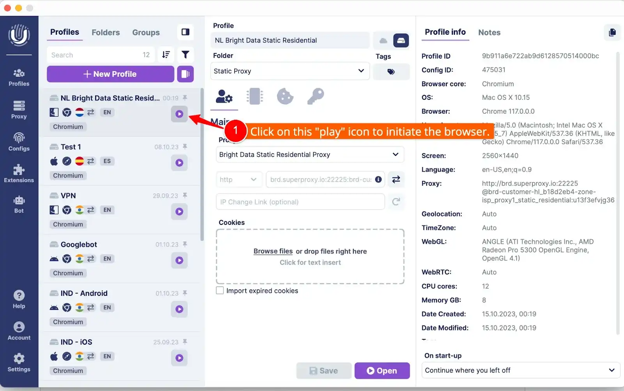
Task: Start browser for NL Bright Data profile
Action: click(179, 114)
